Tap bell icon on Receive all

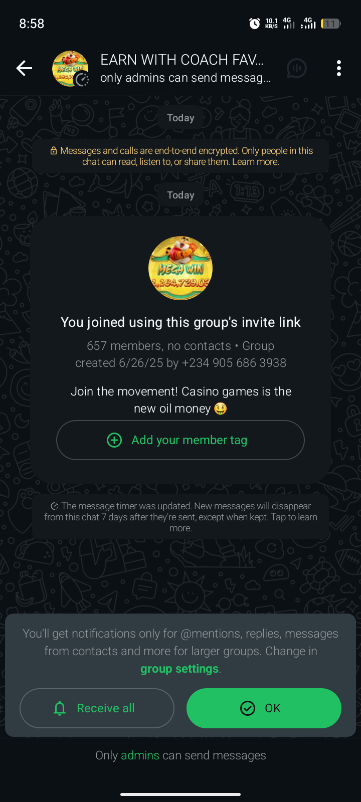60,708
